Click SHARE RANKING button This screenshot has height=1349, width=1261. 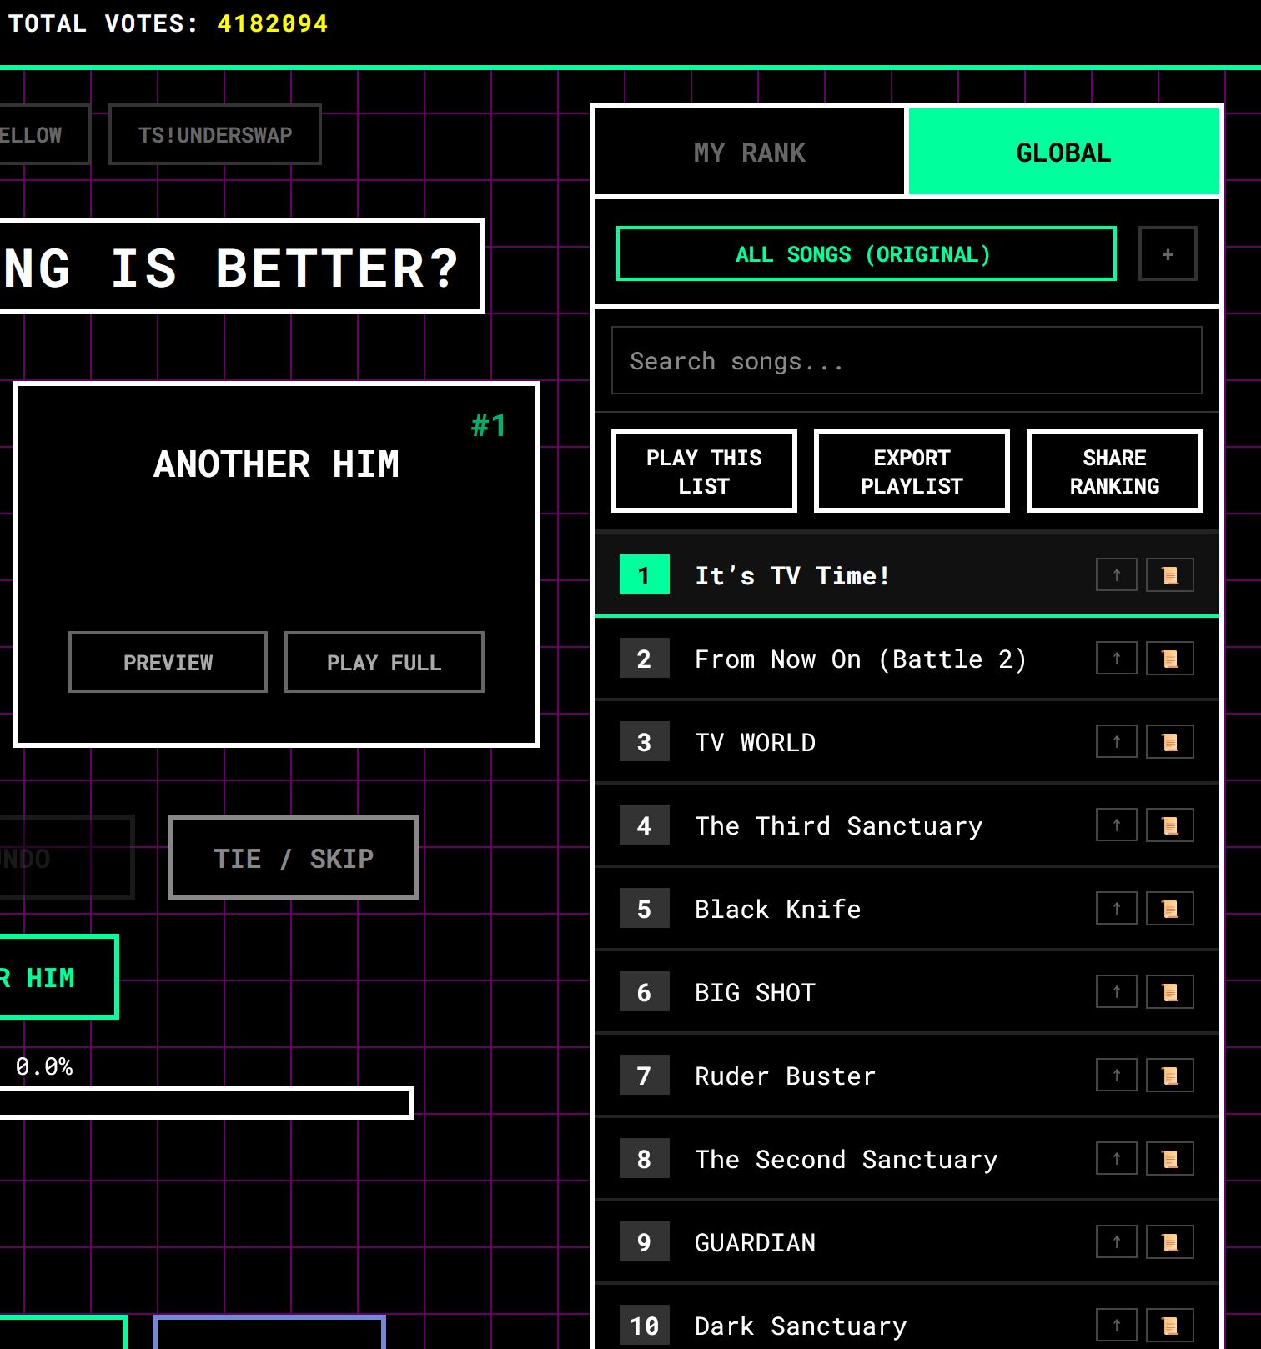pyautogui.click(x=1114, y=471)
